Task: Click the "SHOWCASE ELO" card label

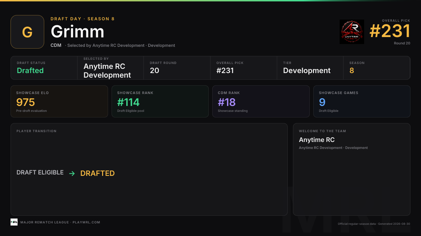Action: [33, 93]
